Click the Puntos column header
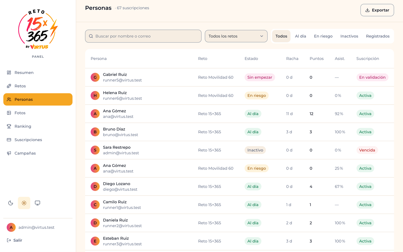This screenshot has height=252, width=403. (317, 59)
